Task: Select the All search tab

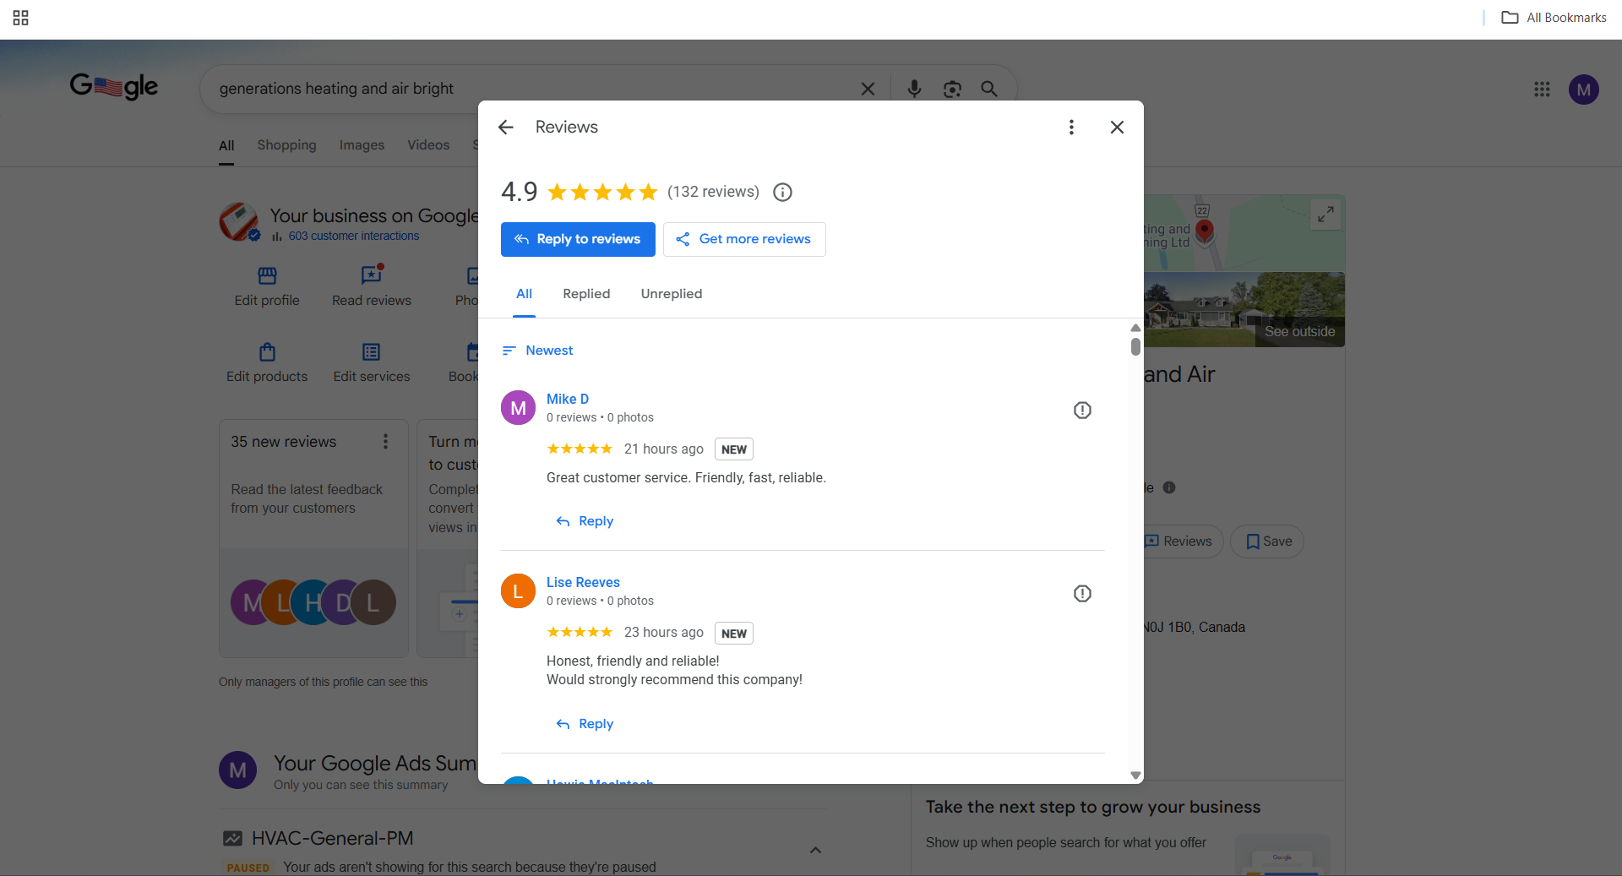Action: click(226, 145)
